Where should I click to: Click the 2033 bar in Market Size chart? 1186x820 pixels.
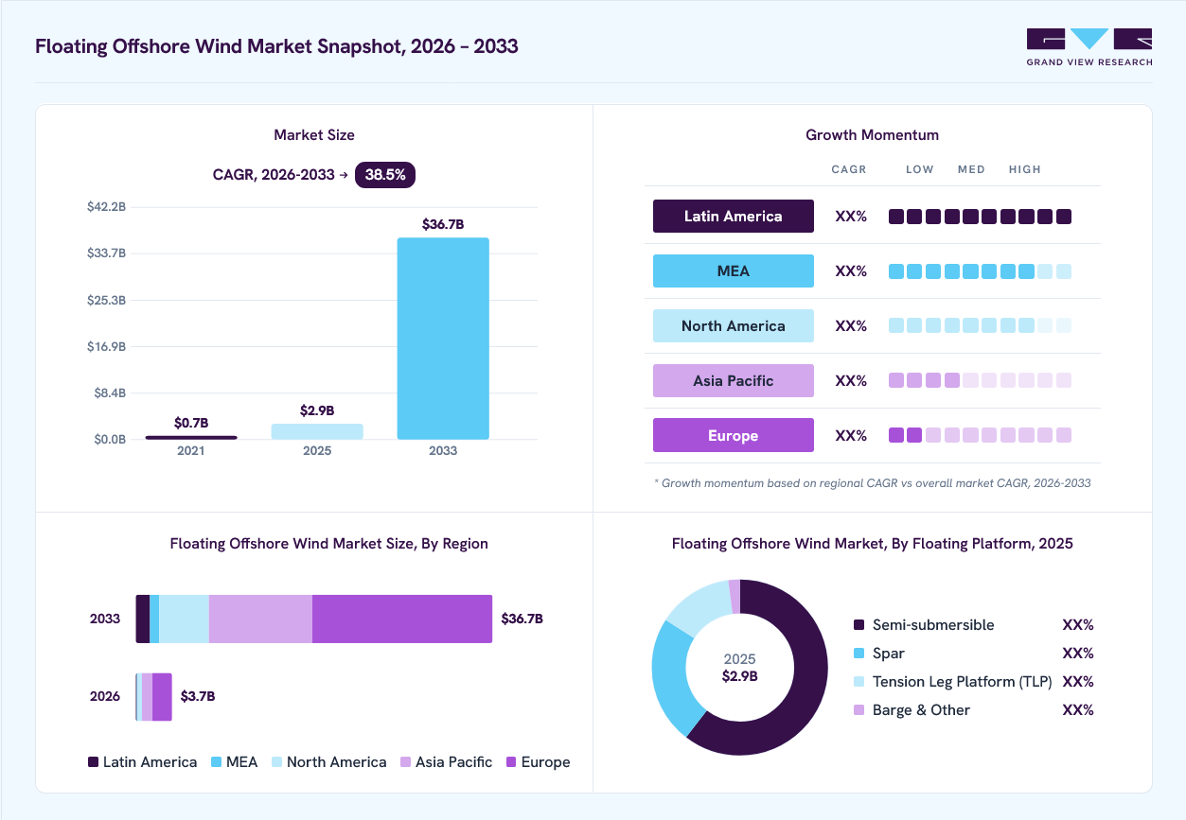click(443, 339)
